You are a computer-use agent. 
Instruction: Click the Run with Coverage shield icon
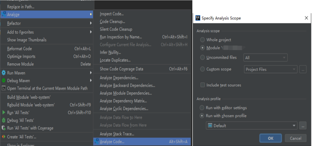click(4, 128)
